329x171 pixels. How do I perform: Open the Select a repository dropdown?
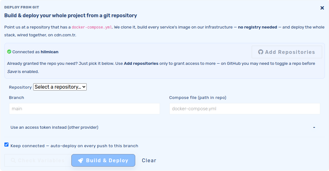coord(60,87)
